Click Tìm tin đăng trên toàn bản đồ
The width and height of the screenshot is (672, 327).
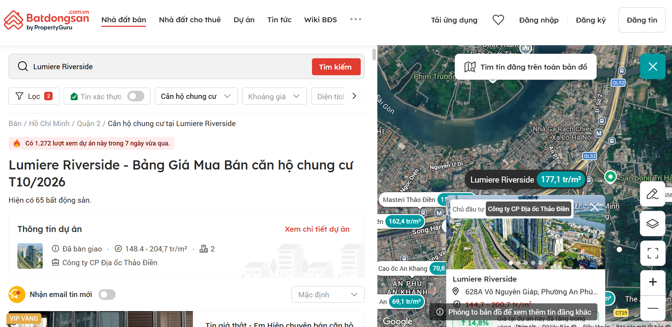tap(526, 67)
